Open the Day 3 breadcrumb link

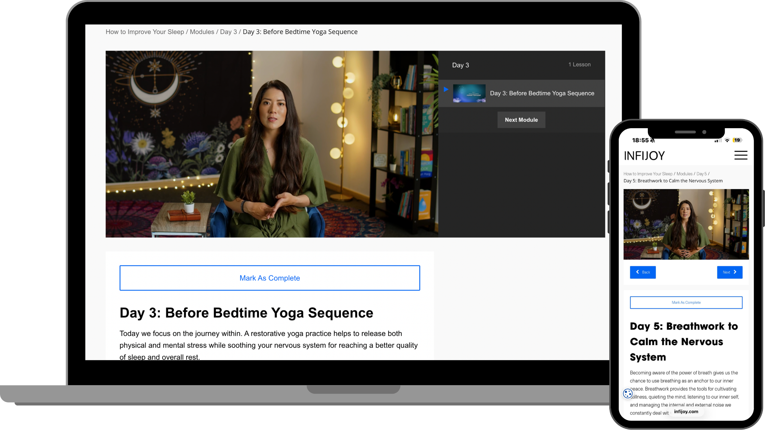pos(228,32)
